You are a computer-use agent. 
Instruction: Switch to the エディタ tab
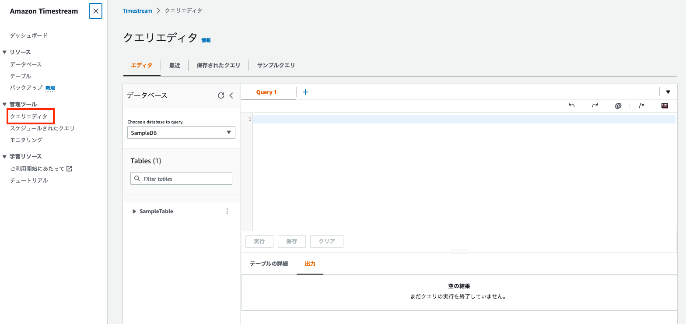(x=142, y=65)
